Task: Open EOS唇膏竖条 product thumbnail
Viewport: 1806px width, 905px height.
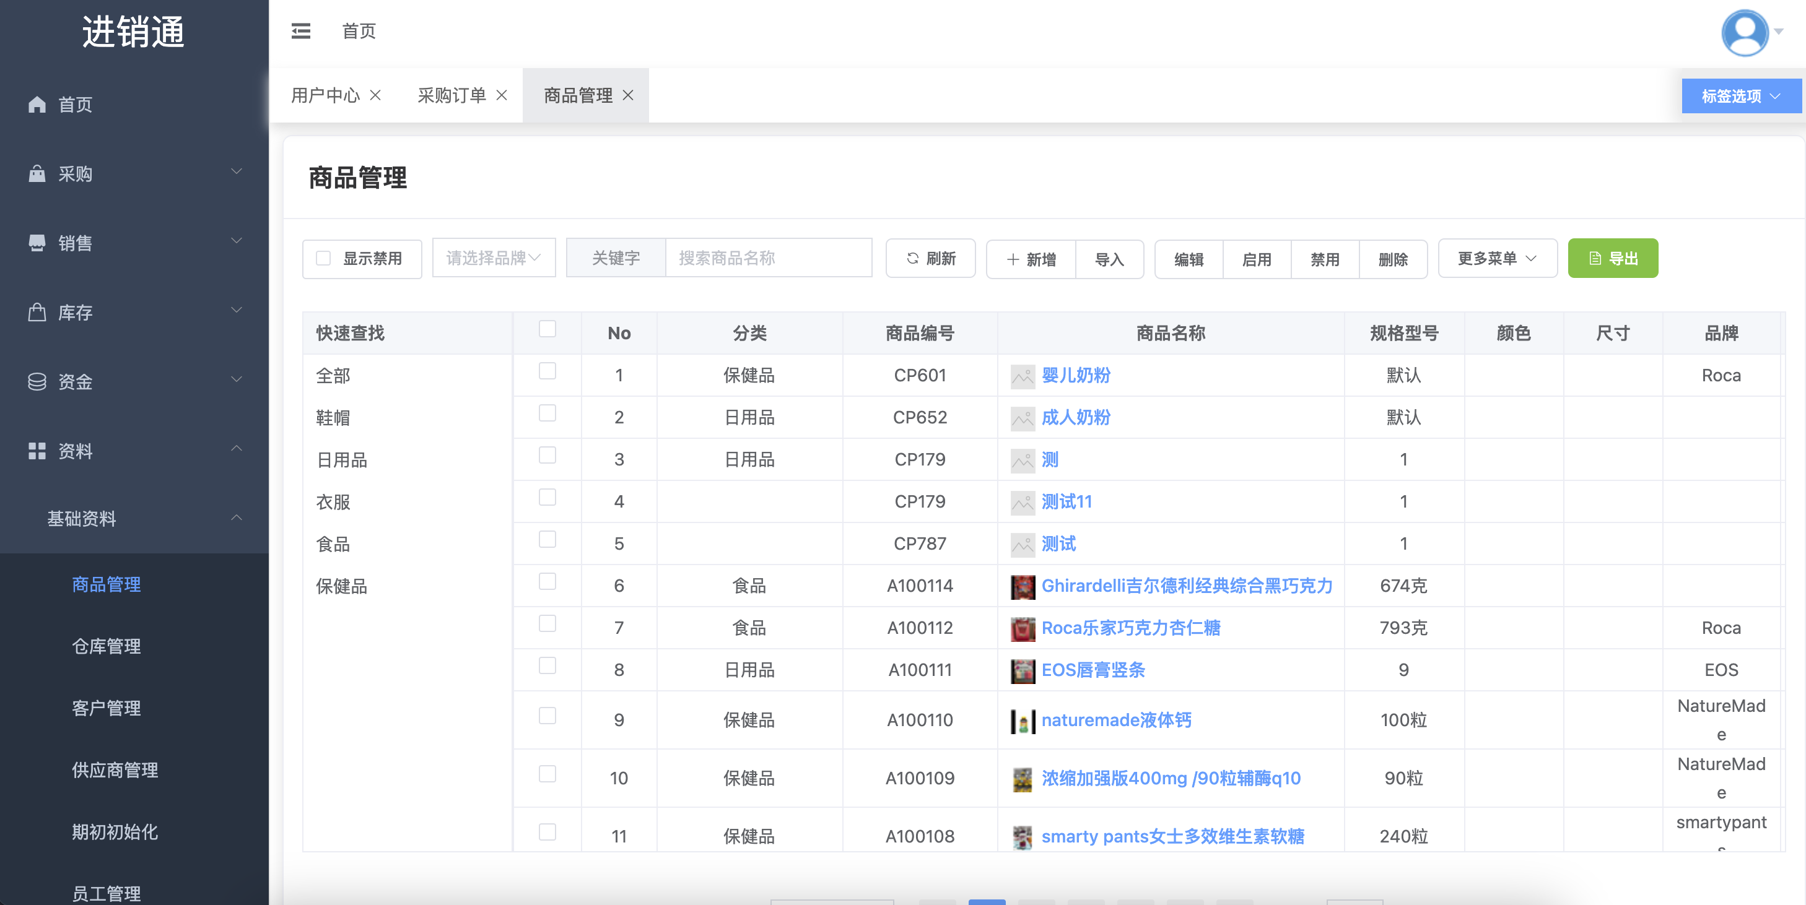Action: (x=1023, y=670)
